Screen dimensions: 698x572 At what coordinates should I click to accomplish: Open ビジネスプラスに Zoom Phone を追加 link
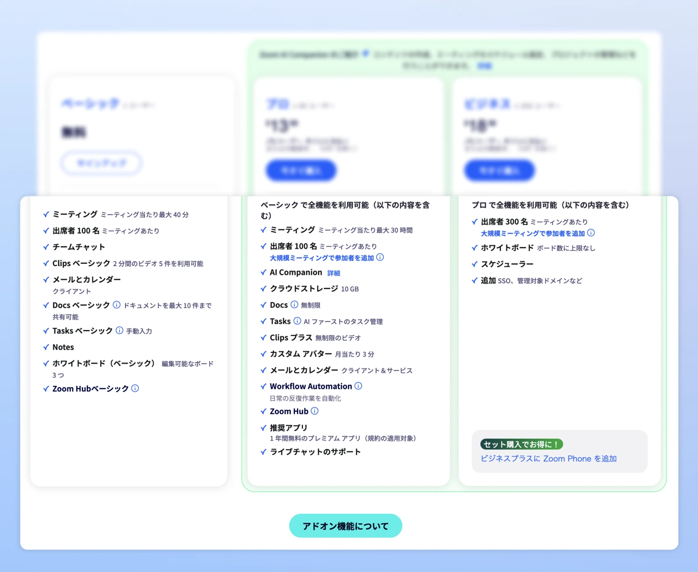[548, 459]
